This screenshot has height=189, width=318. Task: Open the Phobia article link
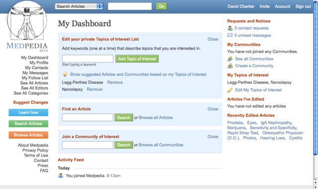pyautogui.click(x=249, y=138)
